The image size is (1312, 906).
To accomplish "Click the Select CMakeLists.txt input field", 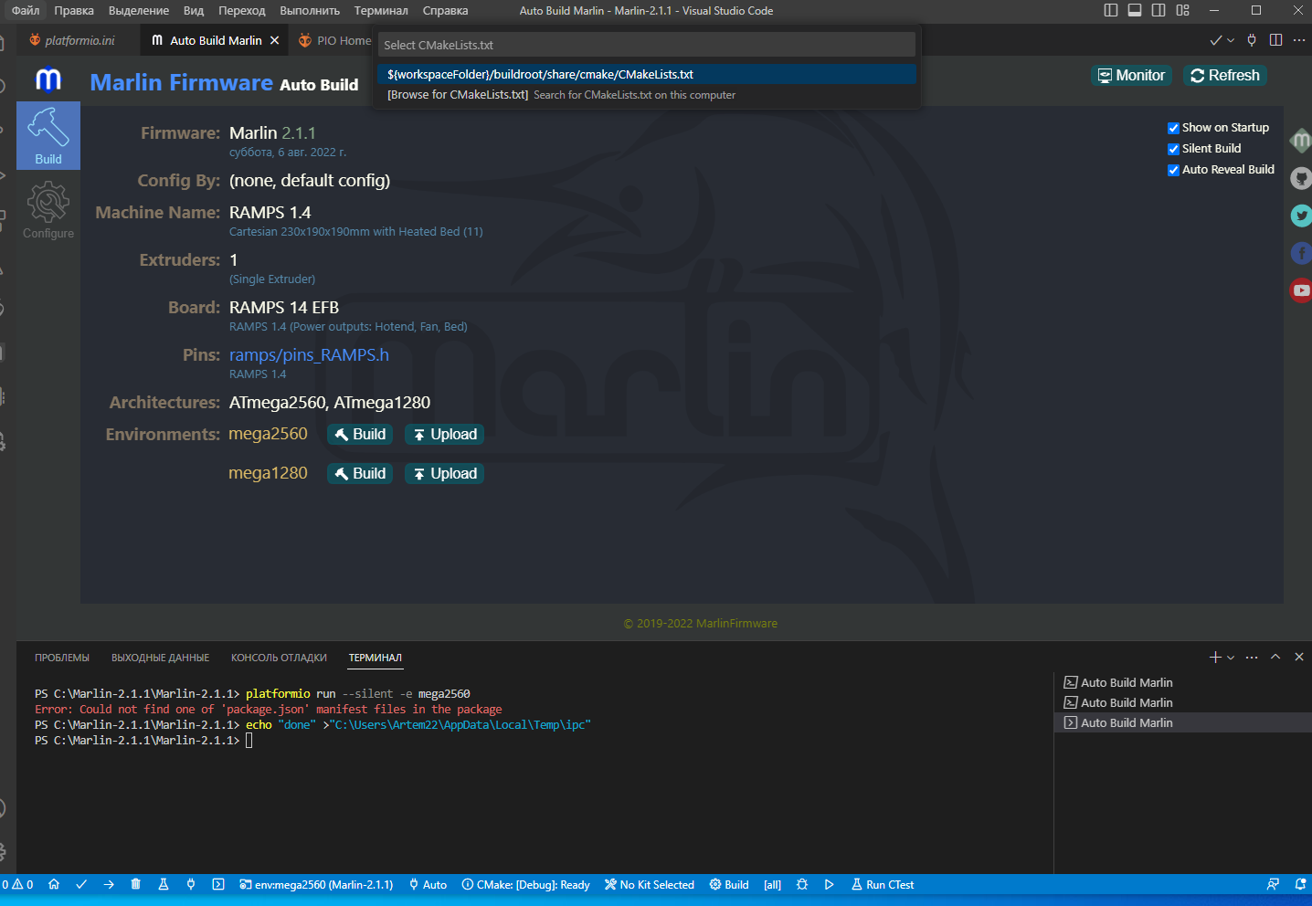I will [x=647, y=45].
